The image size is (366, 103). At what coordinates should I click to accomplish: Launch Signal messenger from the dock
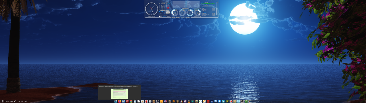[x=220, y=101]
